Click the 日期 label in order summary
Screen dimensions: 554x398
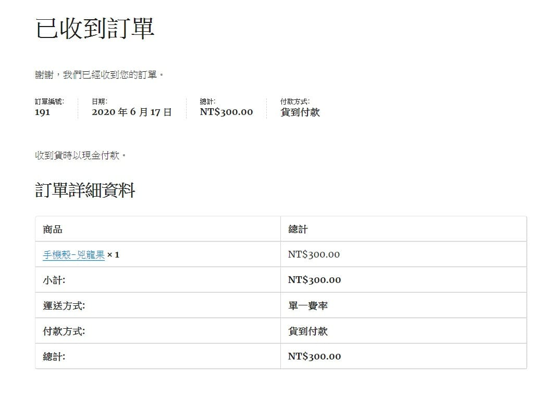click(x=100, y=102)
